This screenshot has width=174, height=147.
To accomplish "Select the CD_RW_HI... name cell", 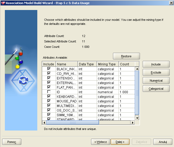I will (67, 73).
